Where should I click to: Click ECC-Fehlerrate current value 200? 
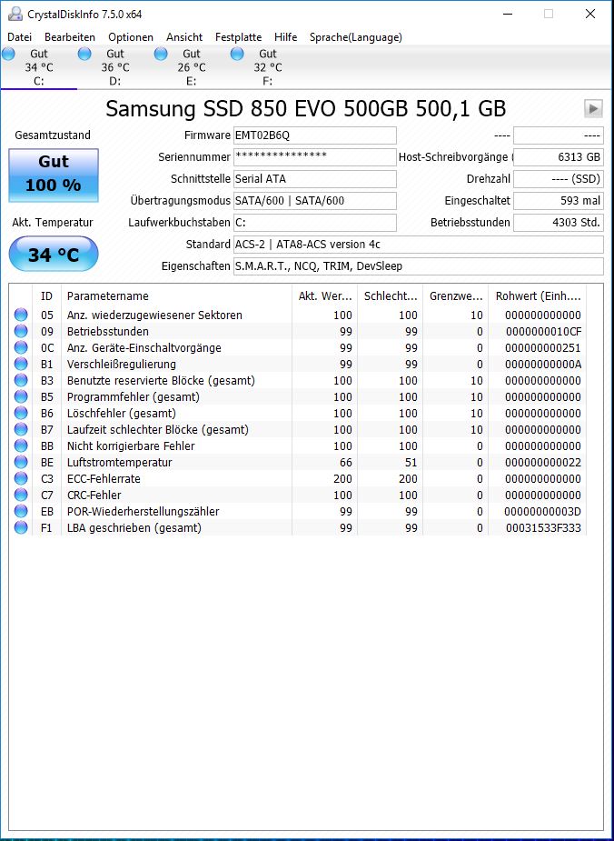coord(343,478)
